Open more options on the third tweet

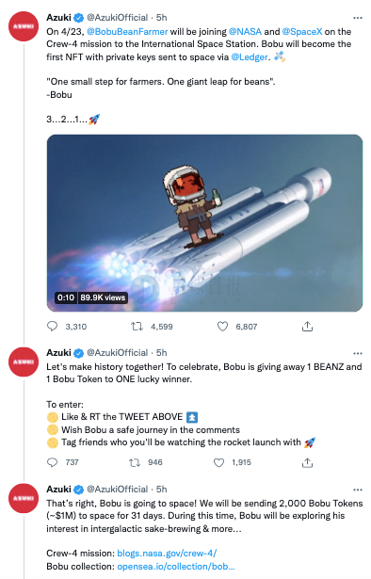click(x=357, y=490)
